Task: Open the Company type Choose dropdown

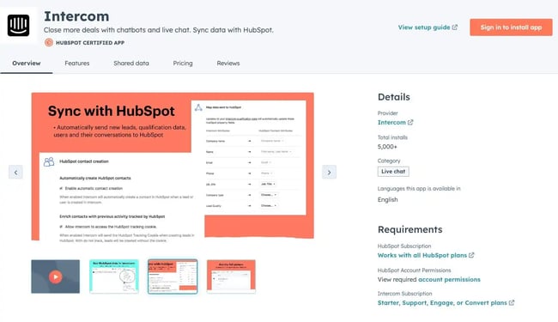Action: [x=269, y=195]
